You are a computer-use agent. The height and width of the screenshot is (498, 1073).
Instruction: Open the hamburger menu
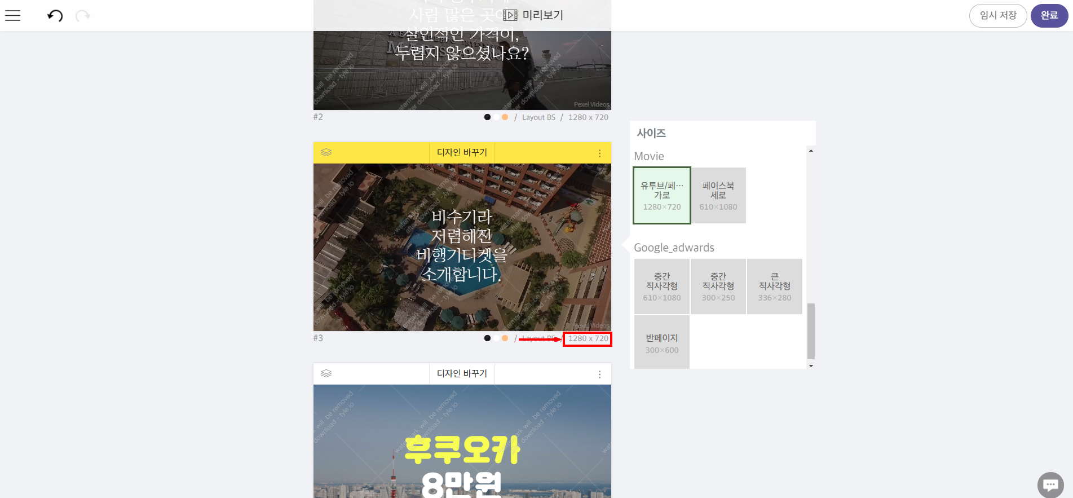pyautogui.click(x=12, y=16)
